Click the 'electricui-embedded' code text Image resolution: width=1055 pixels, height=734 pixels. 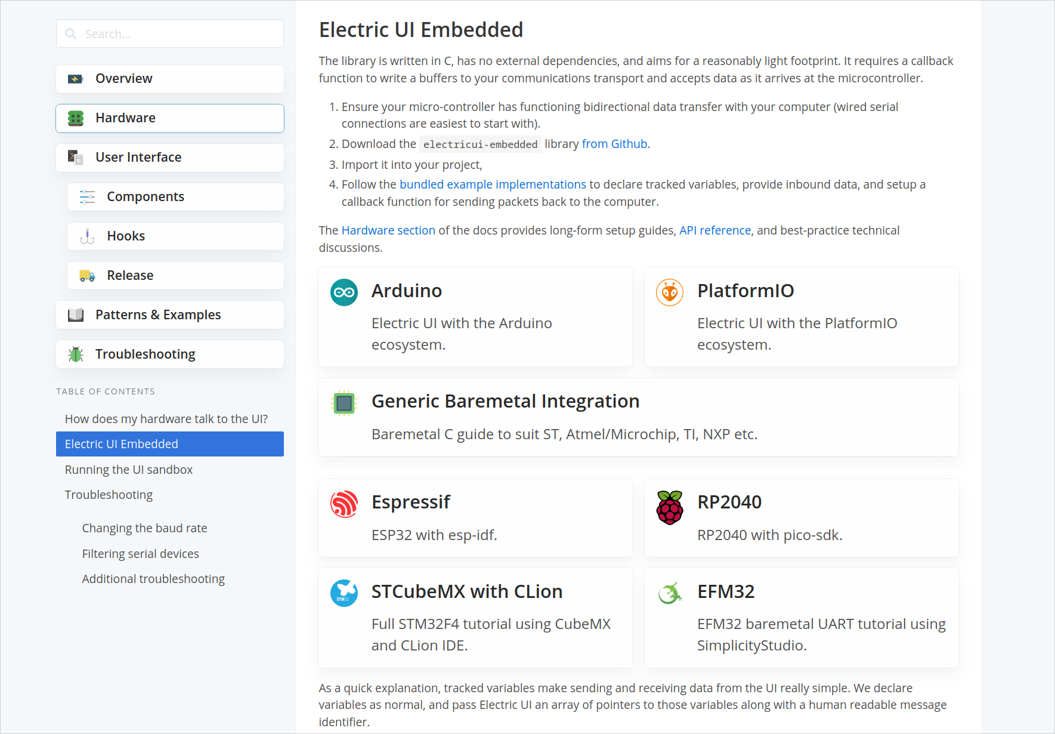tap(480, 144)
